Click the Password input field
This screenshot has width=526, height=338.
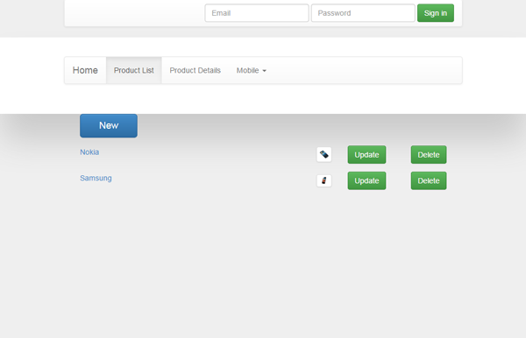tap(363, 13)
